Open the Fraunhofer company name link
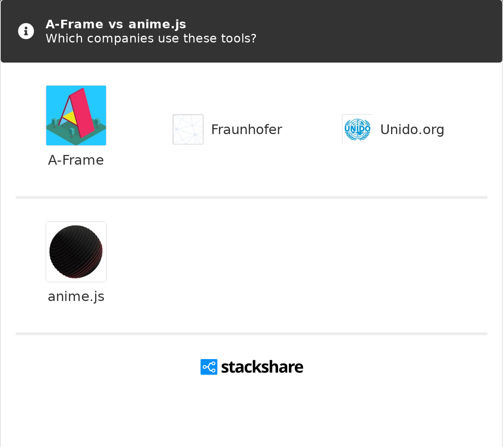The height and width of the screenshot is (447, 503). (x=246, y=130)
